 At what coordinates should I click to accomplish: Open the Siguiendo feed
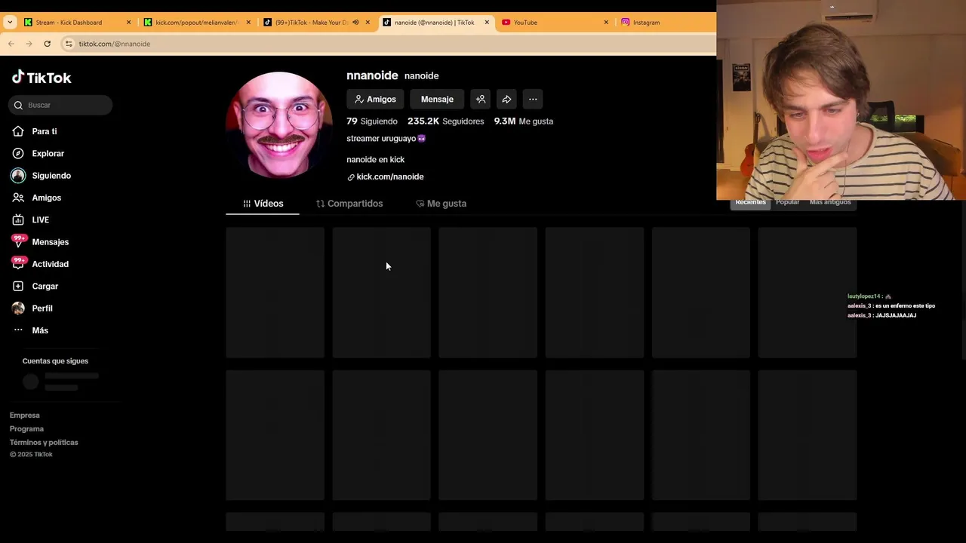tap(42, 176)
